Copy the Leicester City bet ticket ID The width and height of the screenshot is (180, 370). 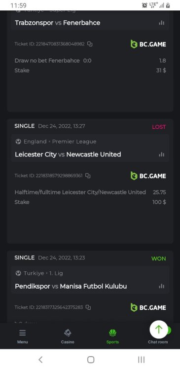pyautogui.click(x=88, y=176)
